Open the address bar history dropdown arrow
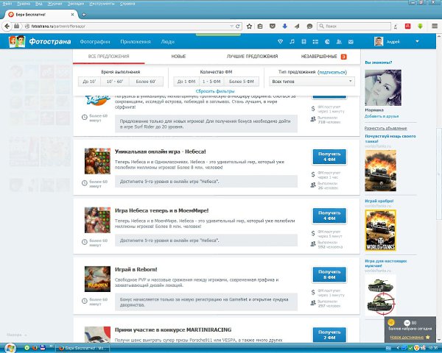The height and width of the screenshot is (353, 442). coord(231,26)
